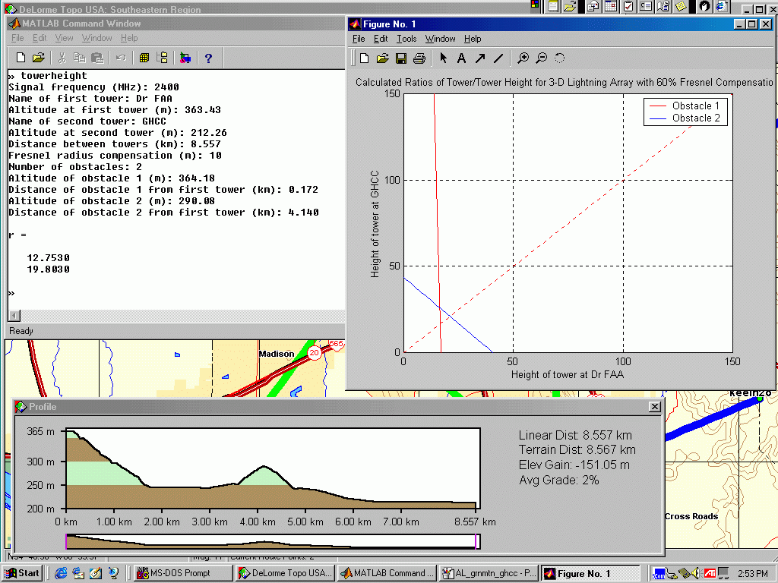
Task: Click New Note yellow sticky shortcut icon
Action: pyautogui.click(x=681, y=6)
